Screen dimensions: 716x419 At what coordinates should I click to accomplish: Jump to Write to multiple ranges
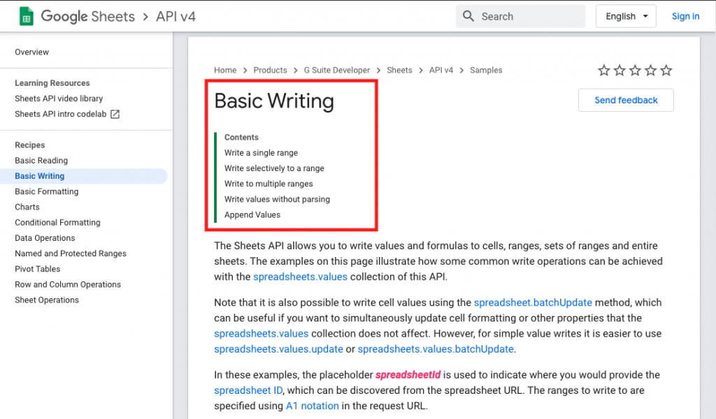[x=268, y=184]
